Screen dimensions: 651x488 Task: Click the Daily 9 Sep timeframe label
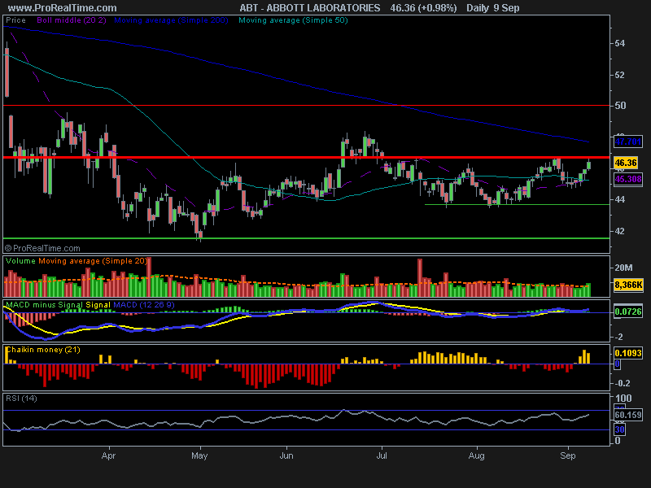(493, 8)
